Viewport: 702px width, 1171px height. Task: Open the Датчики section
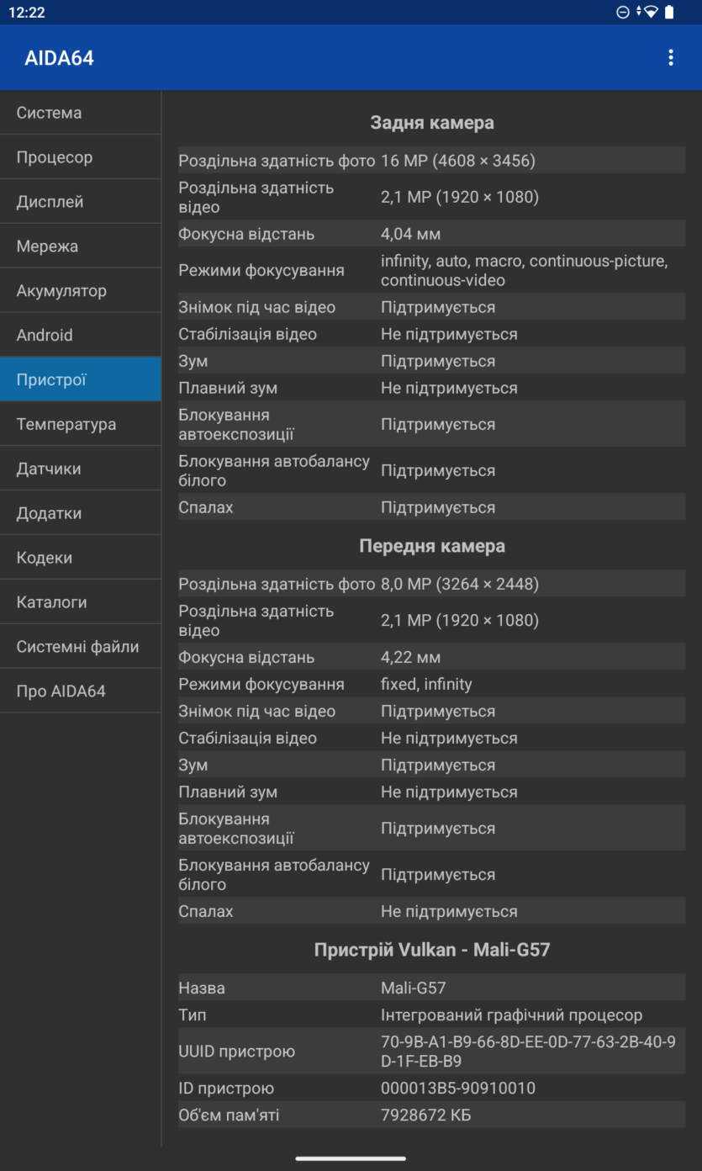coord(81,469)
